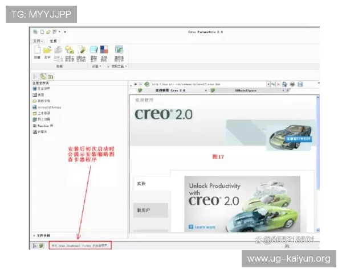Click the embedded browser Refresh icon
This screenshot has width=342, height=273.
click(147, 84)
